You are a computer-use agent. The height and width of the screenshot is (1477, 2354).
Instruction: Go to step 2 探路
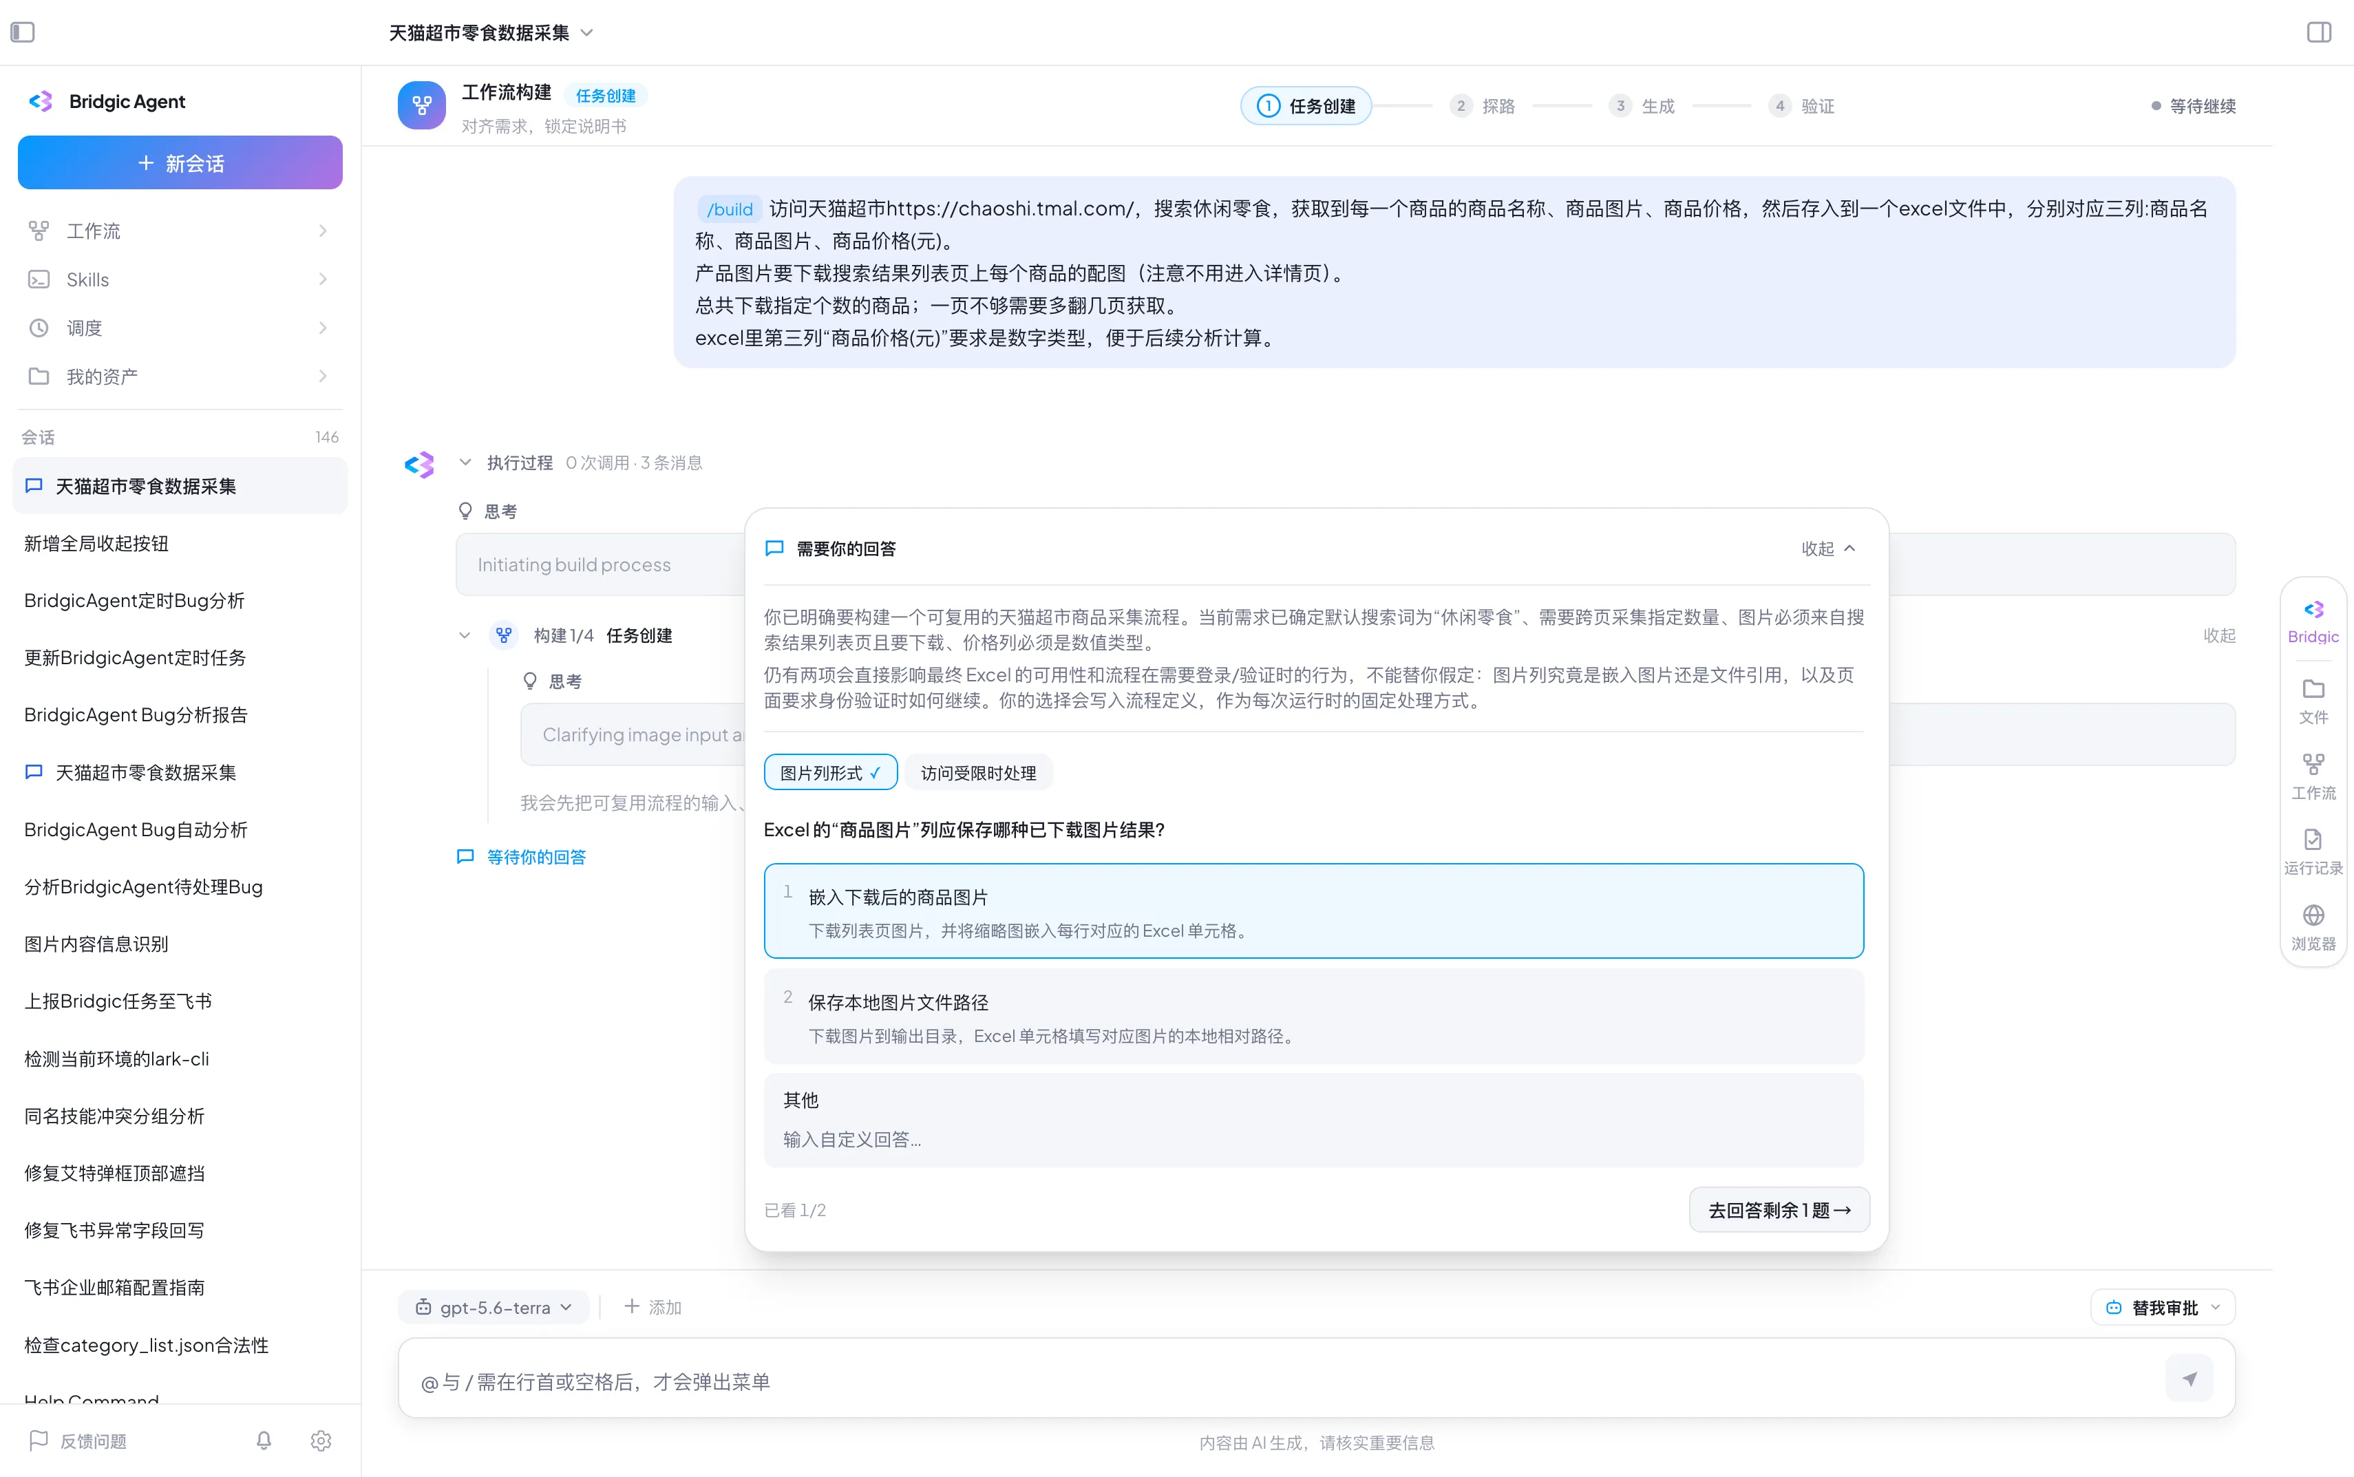click(1483, 105)
